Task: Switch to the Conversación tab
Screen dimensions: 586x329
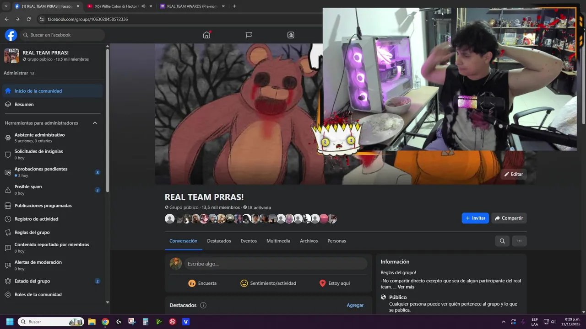Action: (x=183, y=241)
